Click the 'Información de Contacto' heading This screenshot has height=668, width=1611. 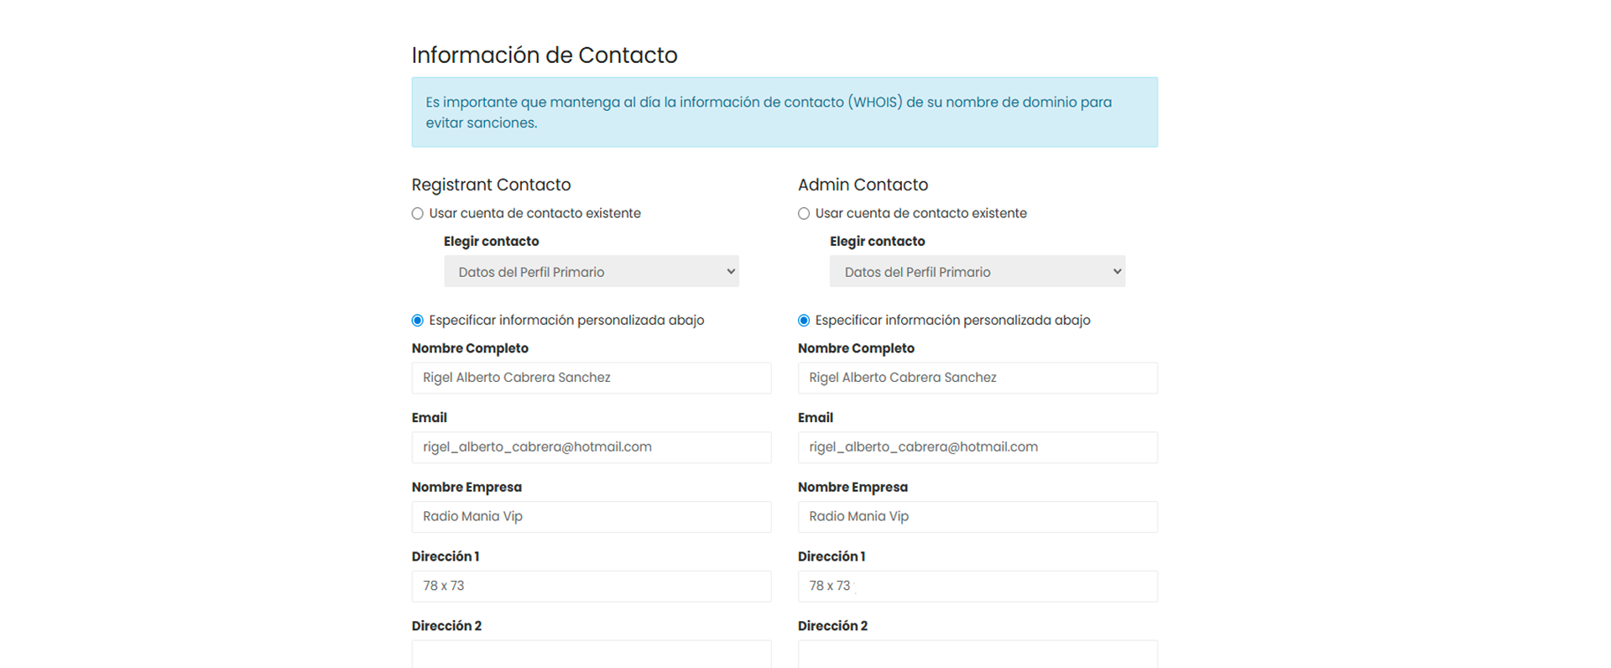(x=544, y=55)
